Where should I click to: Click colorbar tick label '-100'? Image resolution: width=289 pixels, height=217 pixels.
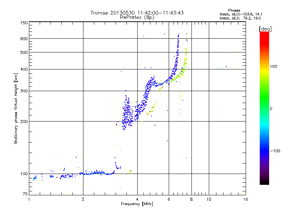point(275,151)
